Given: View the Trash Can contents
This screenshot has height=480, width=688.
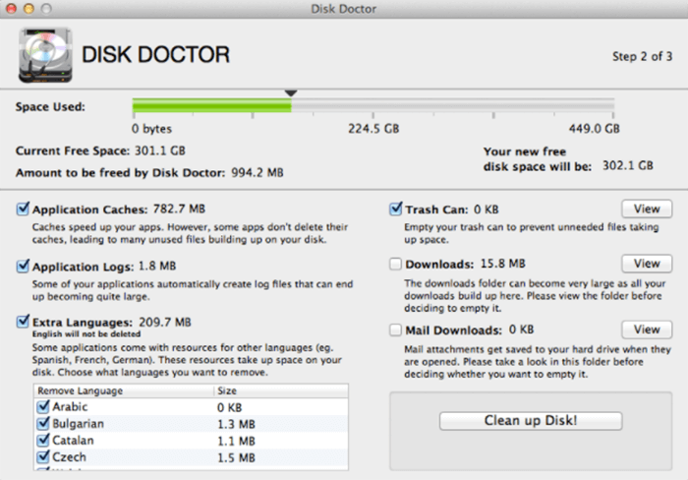Looking at the screenshot, I should 647,210.
